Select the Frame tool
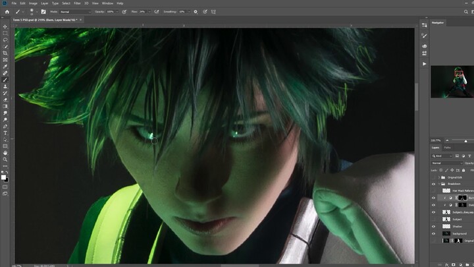474x267 pixels. pyautogui.click(x=5, y=60)
